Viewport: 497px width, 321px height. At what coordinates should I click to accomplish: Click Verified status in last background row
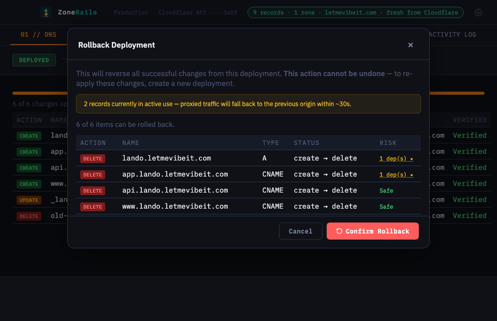[470, 215]
